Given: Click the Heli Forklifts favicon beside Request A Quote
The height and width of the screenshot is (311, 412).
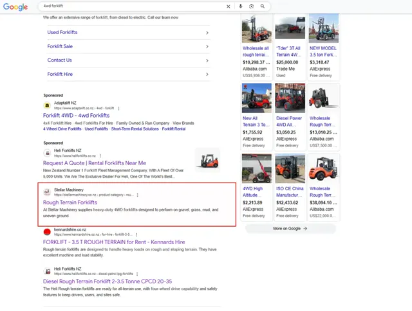Looking at the screenshot, I should point(47,153).
